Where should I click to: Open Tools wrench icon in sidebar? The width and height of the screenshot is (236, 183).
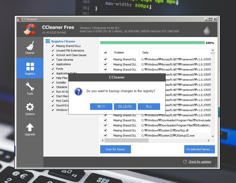[30, 86]
